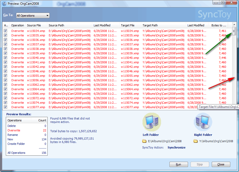Minimize the Preview window

[216, 2]
